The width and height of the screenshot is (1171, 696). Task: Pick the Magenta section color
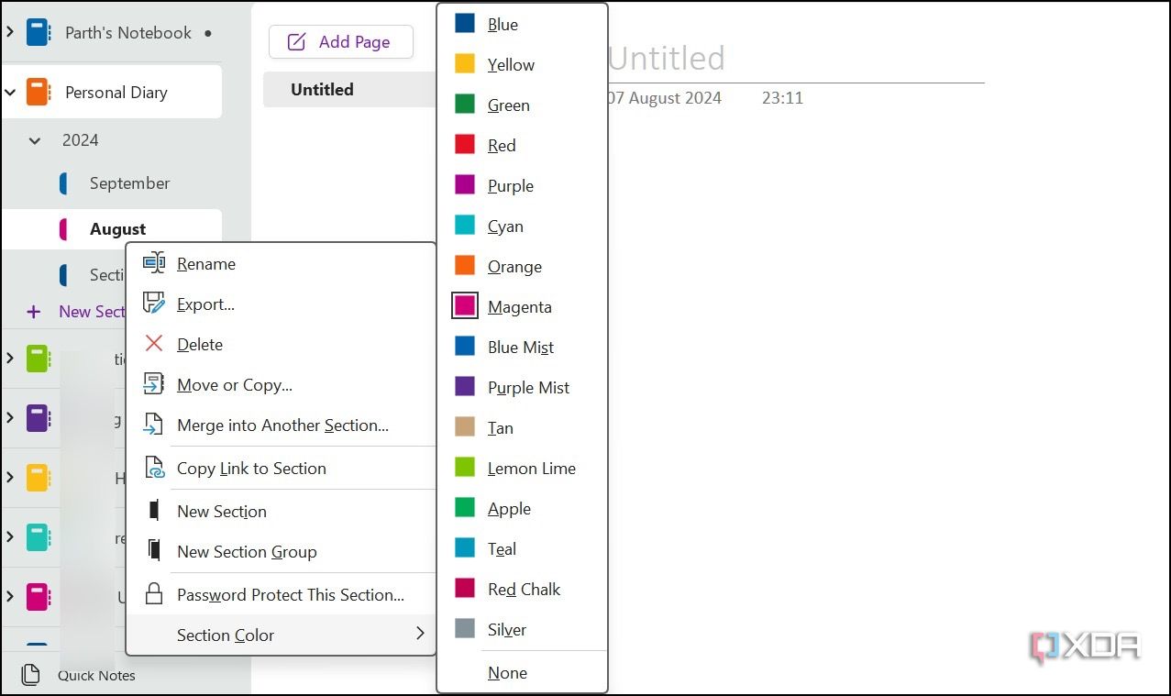tap(523, 306)
